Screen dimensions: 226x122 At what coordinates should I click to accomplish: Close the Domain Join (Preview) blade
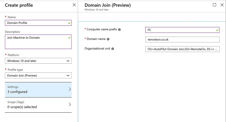(222, 5)
